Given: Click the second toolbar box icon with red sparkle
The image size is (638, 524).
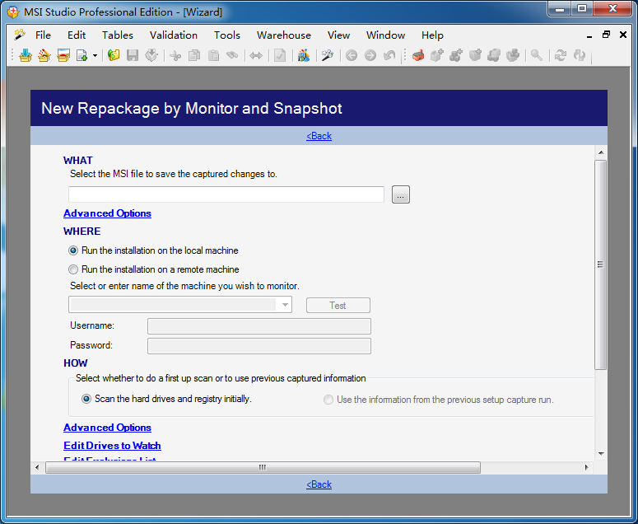Looking at the screenshot, I should coord(44,55).
